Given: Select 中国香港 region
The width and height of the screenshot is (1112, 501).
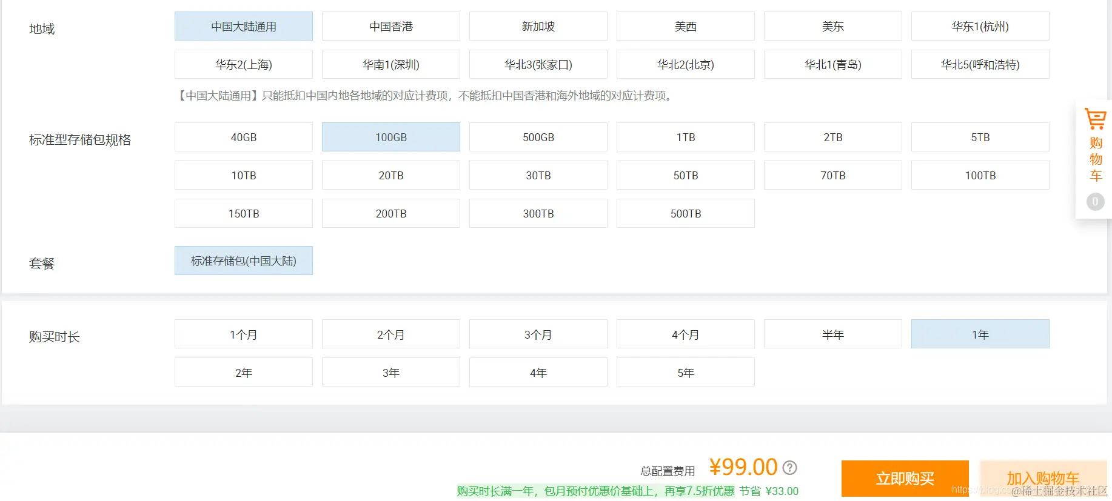Looking at the screenshot, I should tap(391, 26).
